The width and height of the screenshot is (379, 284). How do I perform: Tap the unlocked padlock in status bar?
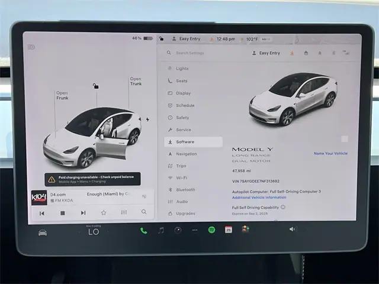click(162, 38)
